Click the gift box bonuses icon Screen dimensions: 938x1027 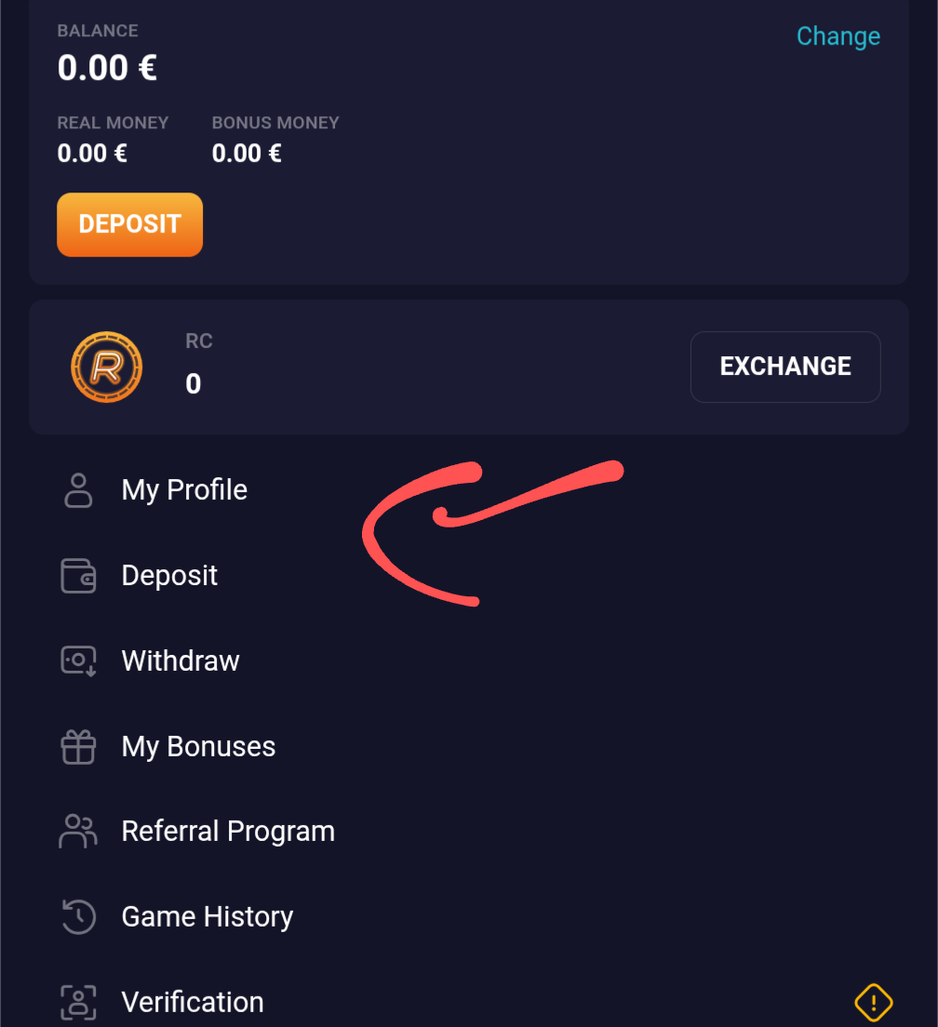[78, 747]
